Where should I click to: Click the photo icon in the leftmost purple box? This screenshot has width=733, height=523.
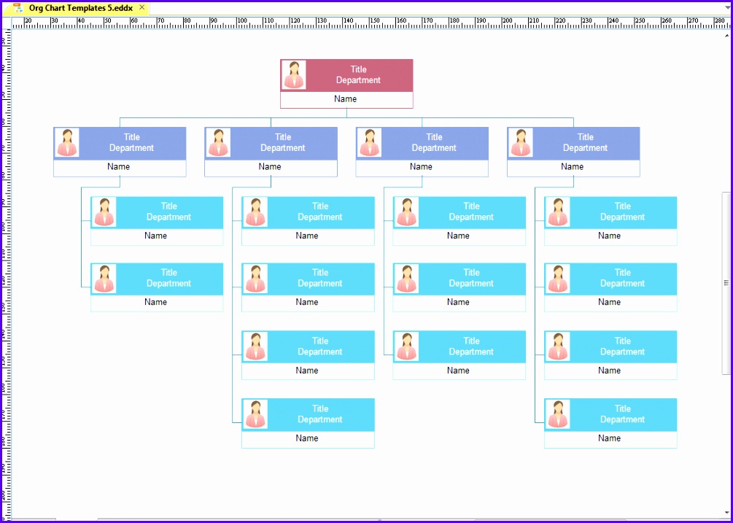(67, 143)
